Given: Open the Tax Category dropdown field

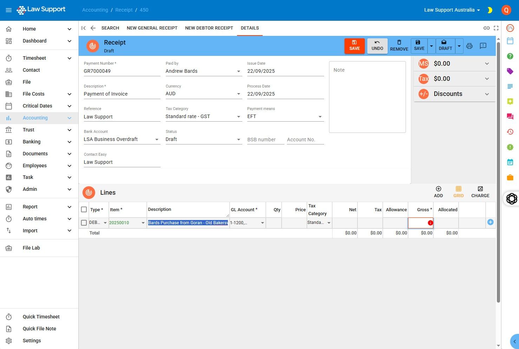Looking at the screenshot, I should tap(204, 117).
